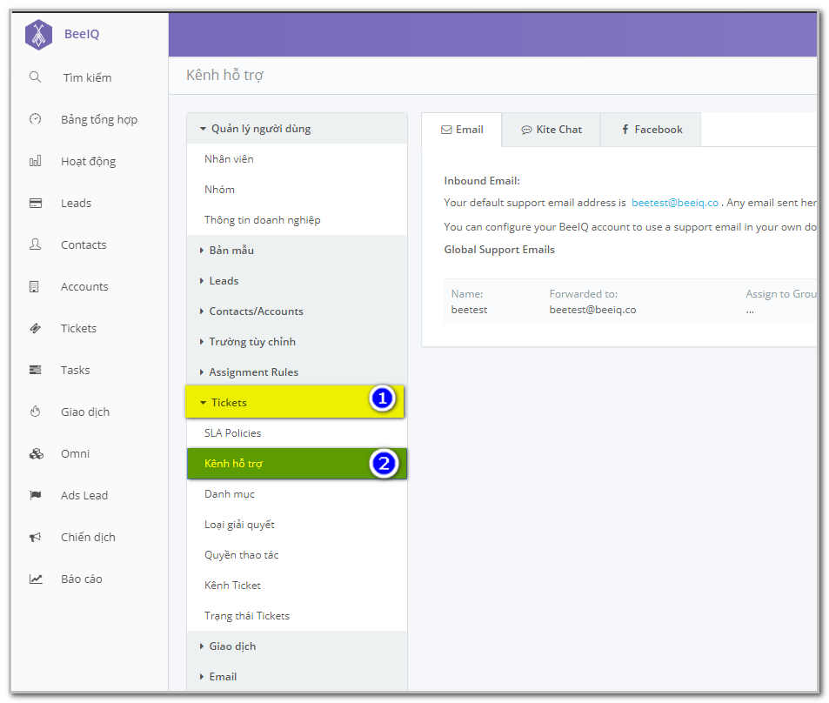Open Danh mục item
Viewport: 829px width, 703px height.
click(298, 494)
